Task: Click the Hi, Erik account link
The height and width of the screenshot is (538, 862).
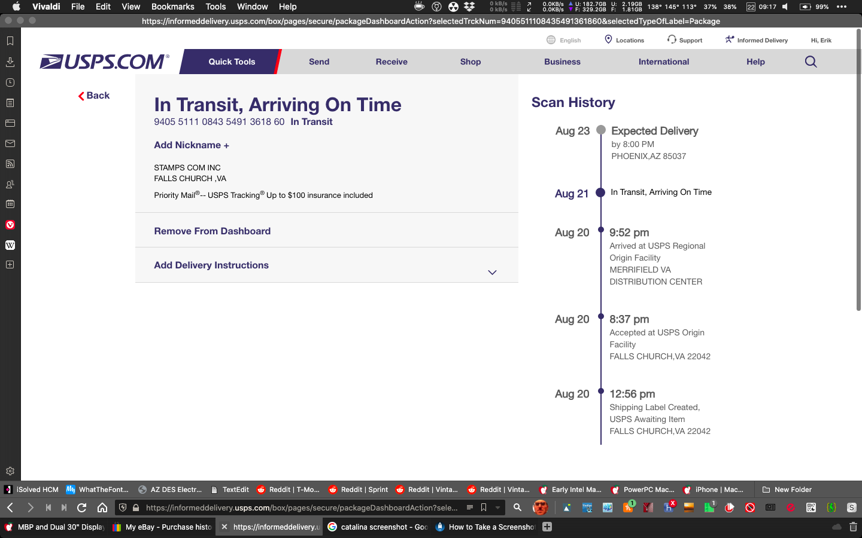Action: pyautogui.click(x=821, y=40)
